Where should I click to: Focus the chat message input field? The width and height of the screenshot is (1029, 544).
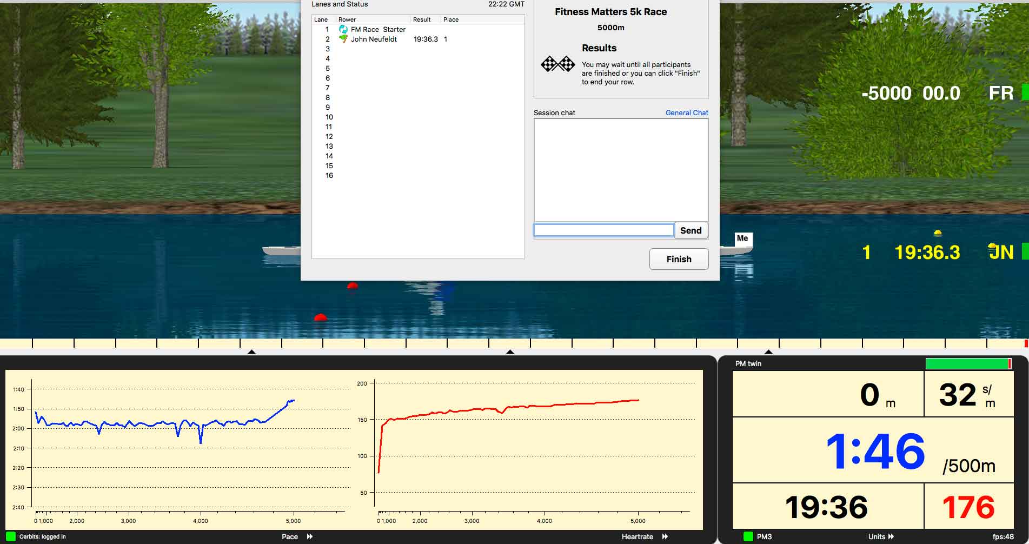(603, 230)
